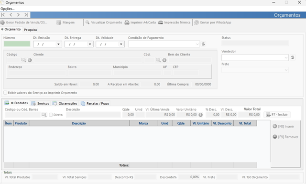Sort by the Produto column header
The height and width of the screenshot is (184, 306).
[x=21, y=123]
